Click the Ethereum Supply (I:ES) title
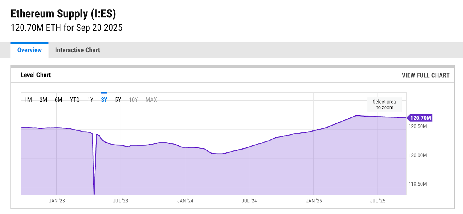This screenshot has width=463, height=214. point(63,14)
